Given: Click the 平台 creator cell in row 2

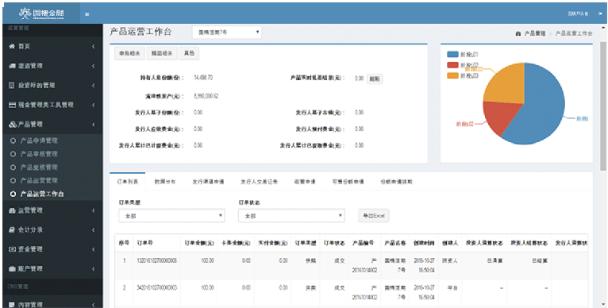Looking at the screenshot, I should (452, 288).
